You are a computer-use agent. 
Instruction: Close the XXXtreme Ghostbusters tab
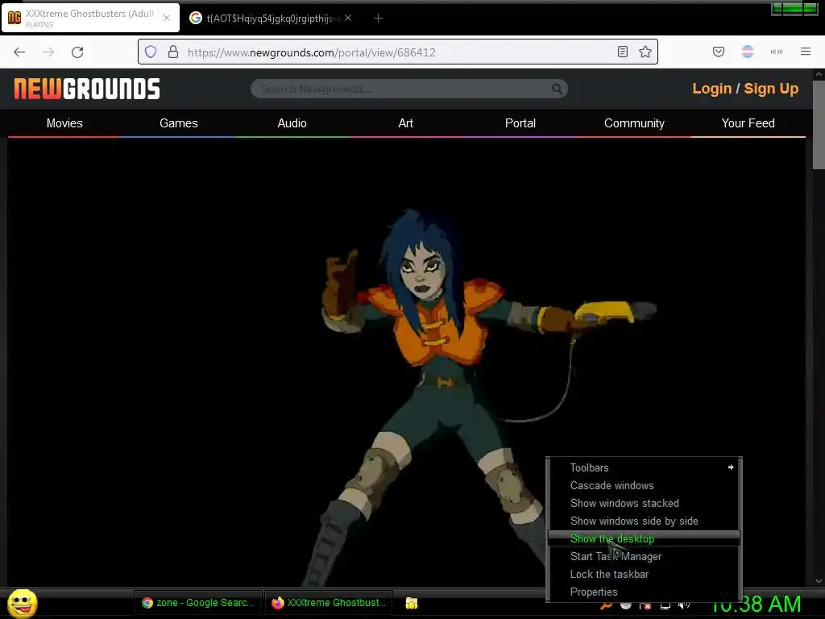click(166, 18)
